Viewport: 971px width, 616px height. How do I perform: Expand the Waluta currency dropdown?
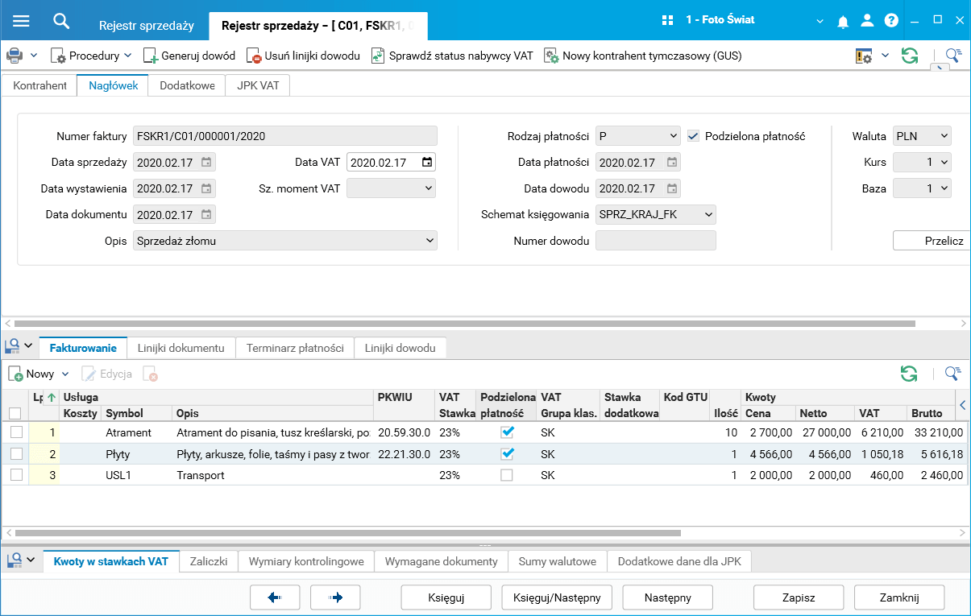pyautogui.click(x=944, y=136)
